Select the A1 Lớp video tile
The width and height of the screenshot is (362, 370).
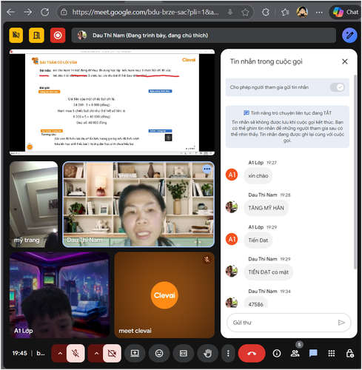click(x=59, y=295)
